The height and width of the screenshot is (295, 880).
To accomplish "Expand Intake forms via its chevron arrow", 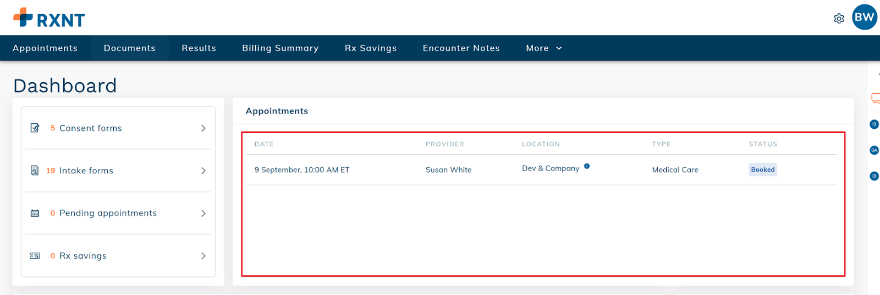I will point(203,171).
